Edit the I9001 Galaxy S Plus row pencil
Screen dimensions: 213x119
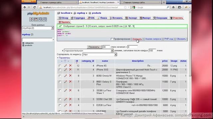65,82
